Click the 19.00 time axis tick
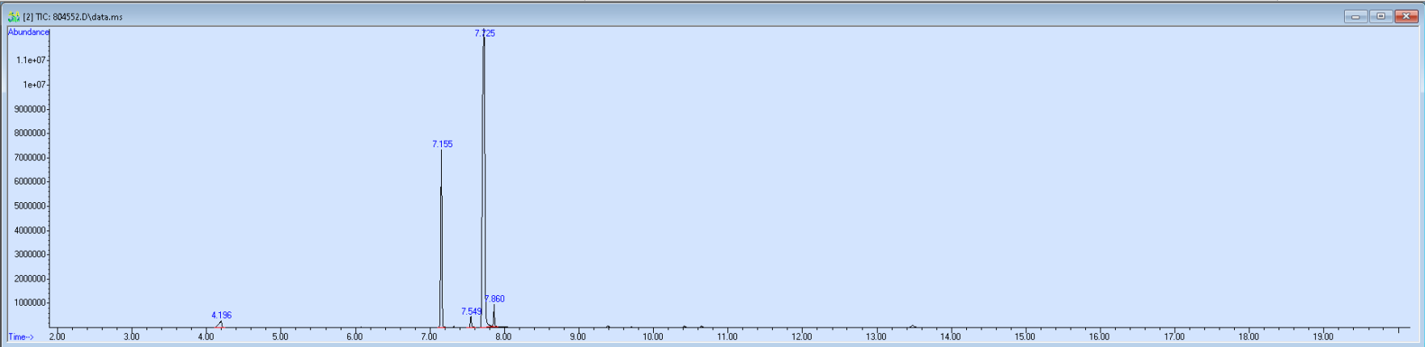 tap(1323, 336)
